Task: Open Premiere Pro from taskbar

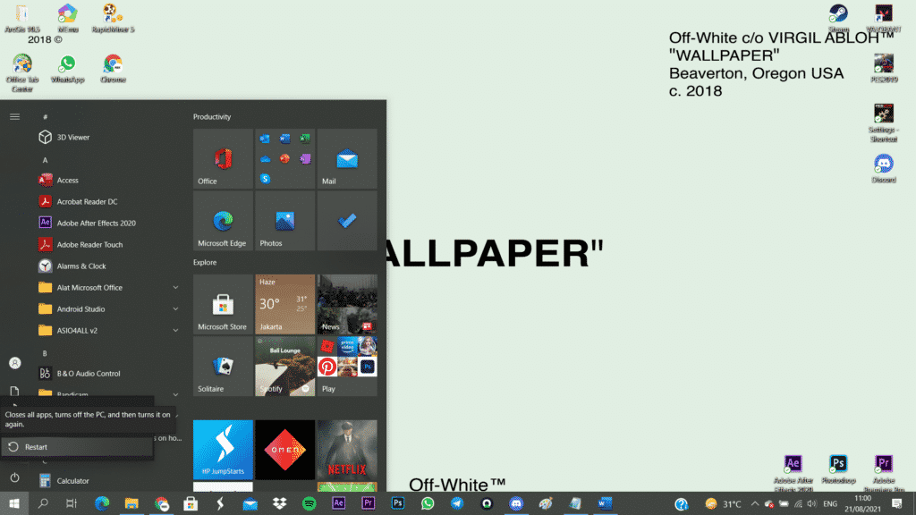Action: (368, 503)
